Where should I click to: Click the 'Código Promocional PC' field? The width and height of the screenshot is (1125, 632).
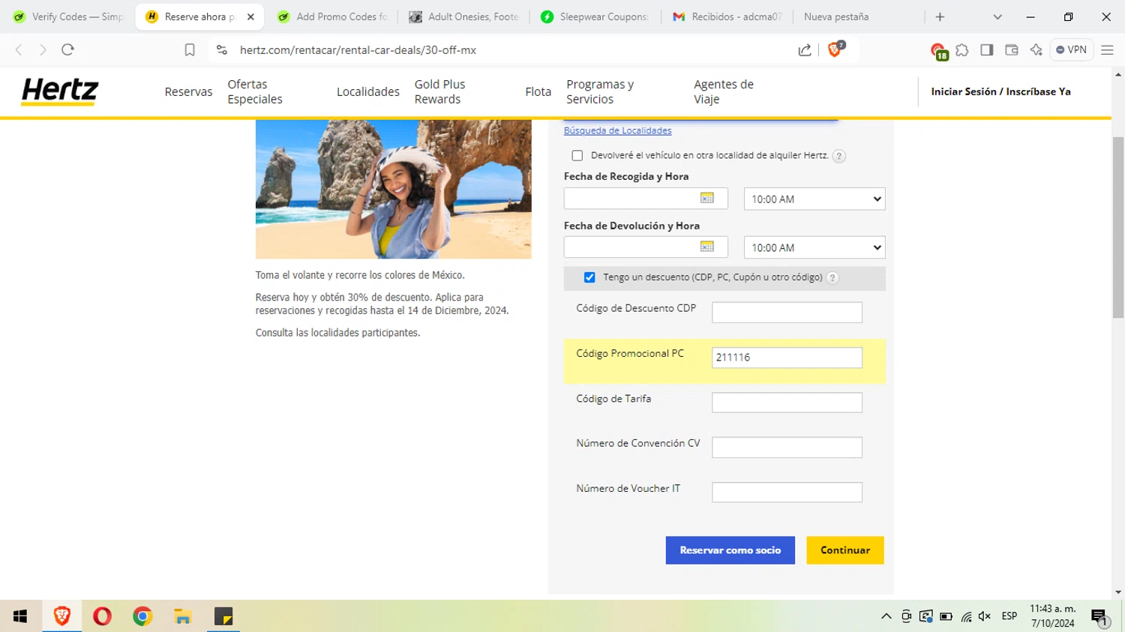coord(787,358)
